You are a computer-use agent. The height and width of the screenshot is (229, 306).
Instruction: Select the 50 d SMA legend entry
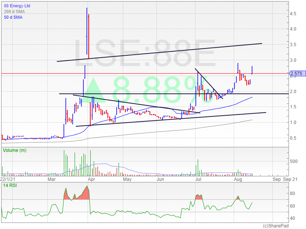tap(13, 17)
